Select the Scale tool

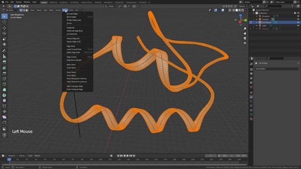(4, 39)
